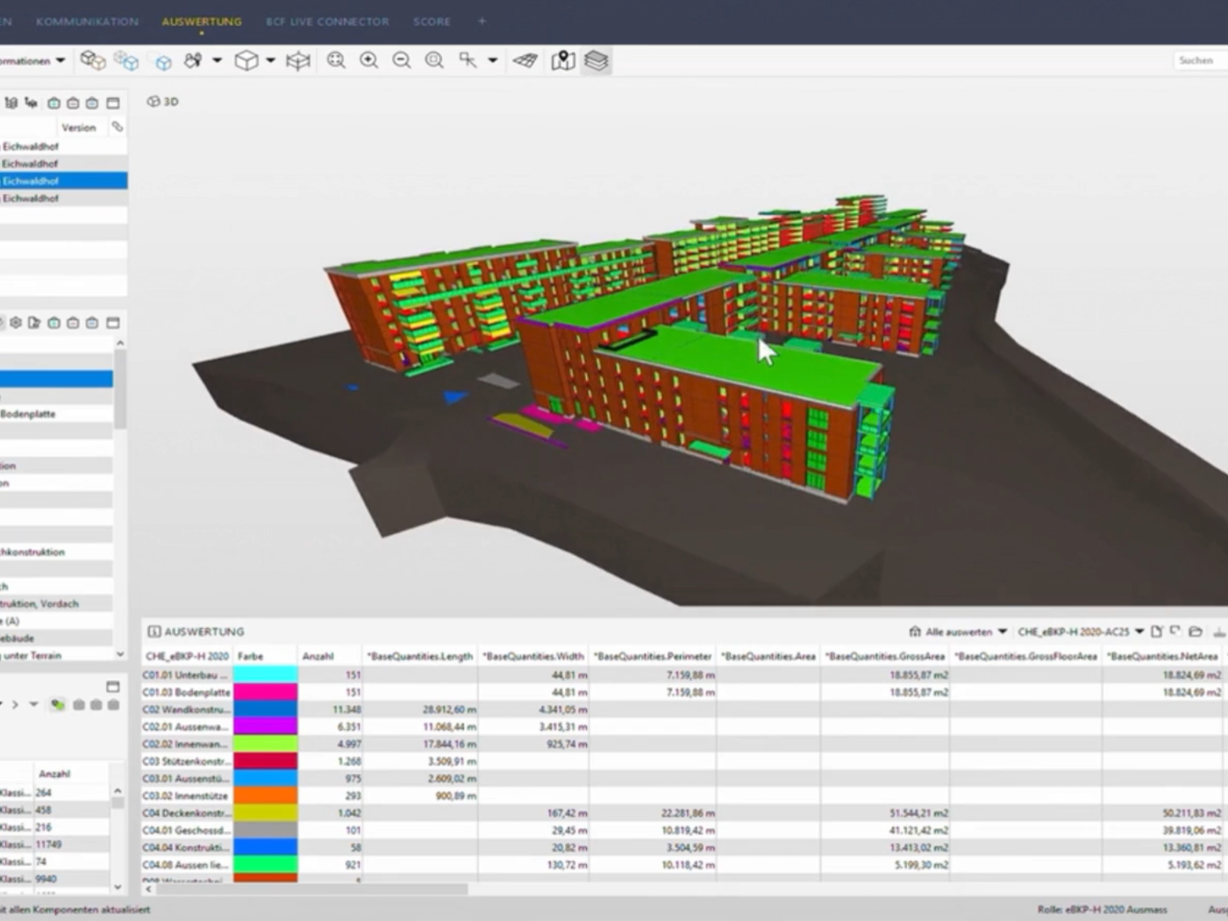Click the new document icon in Auswertung panel
This screenshot has width=1228, height=921.
[1156, 632]
